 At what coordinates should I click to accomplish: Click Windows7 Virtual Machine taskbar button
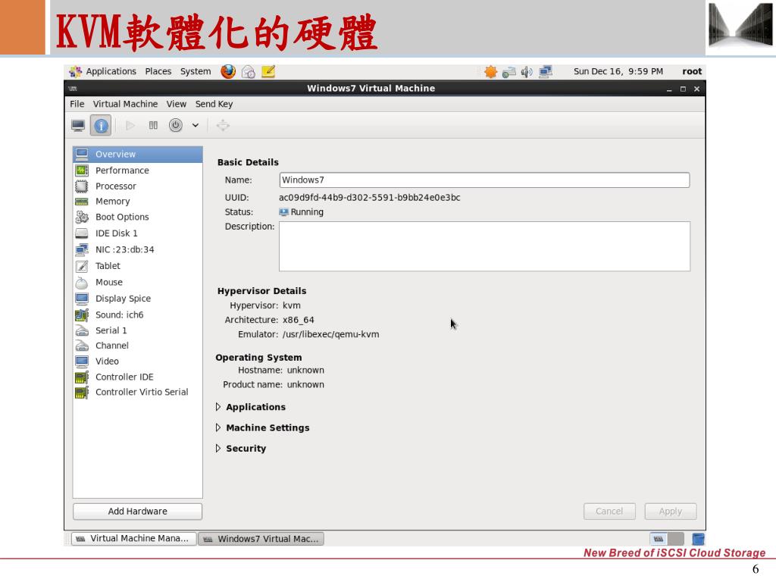[261, 539]
